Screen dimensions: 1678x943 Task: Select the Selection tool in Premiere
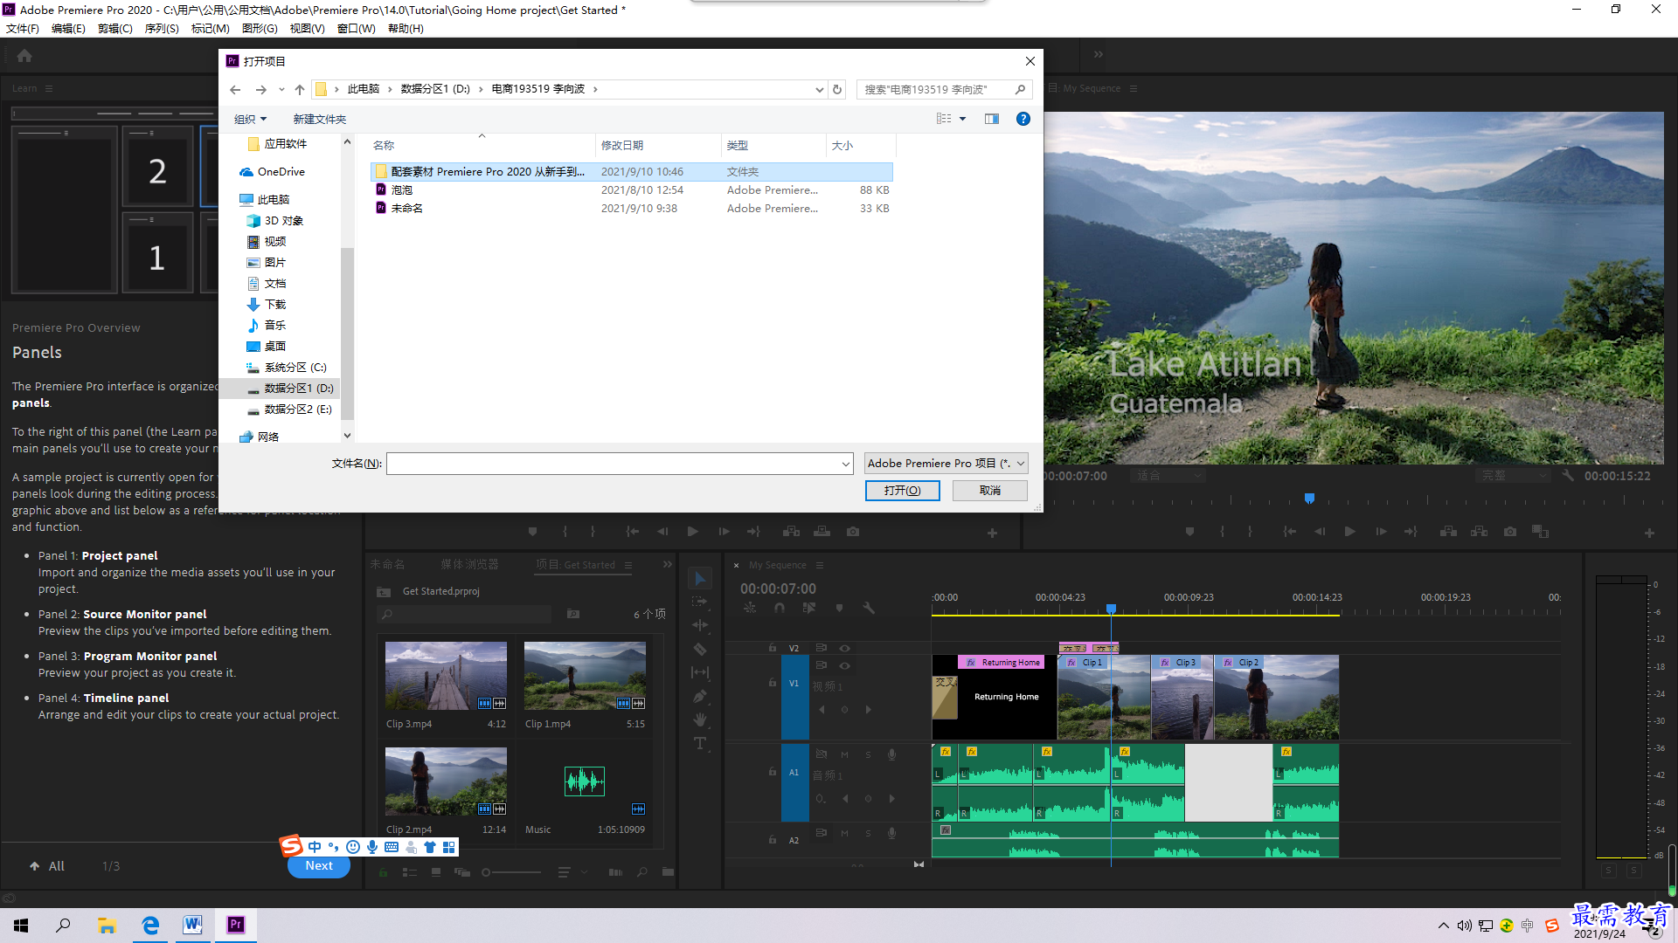tap(700, 579)
